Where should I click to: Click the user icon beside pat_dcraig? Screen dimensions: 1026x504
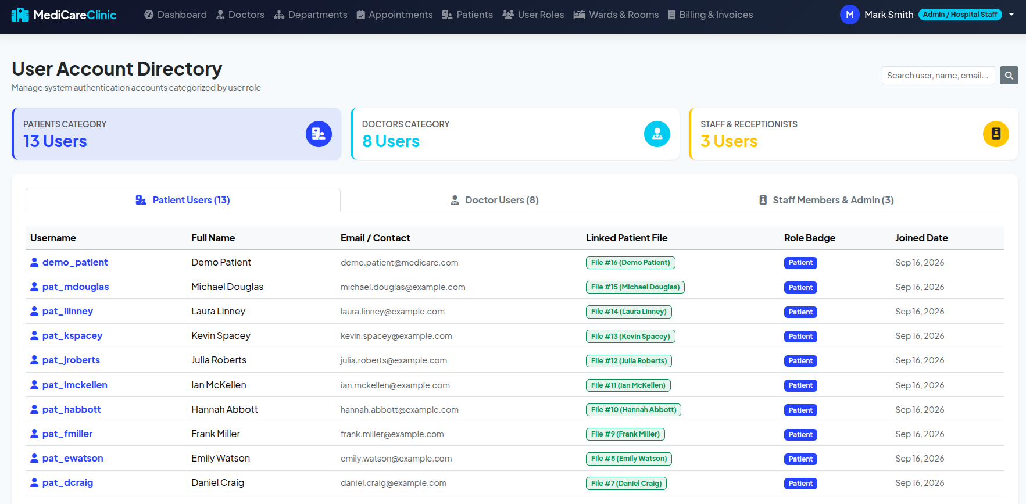click(x=34, y=482)
